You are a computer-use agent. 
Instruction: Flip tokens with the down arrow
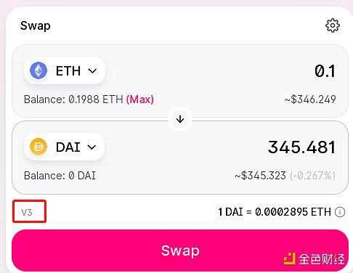click(x=180, y=119)
